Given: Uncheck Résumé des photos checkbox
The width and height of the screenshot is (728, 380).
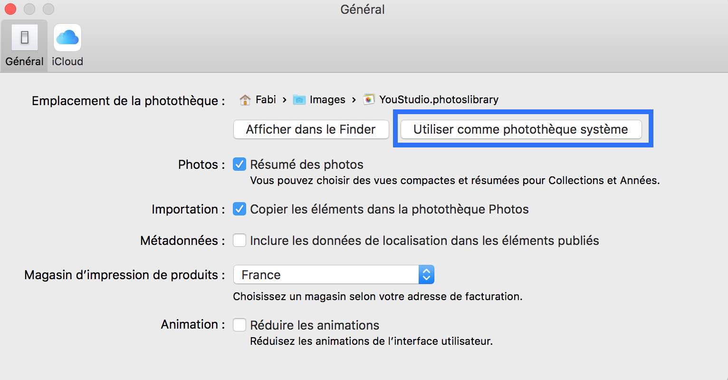Looking at the screenshot, I should pos(239,165).
